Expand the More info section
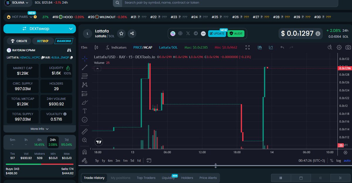Viewport: 352px width, 183px height. pos(40,129)
